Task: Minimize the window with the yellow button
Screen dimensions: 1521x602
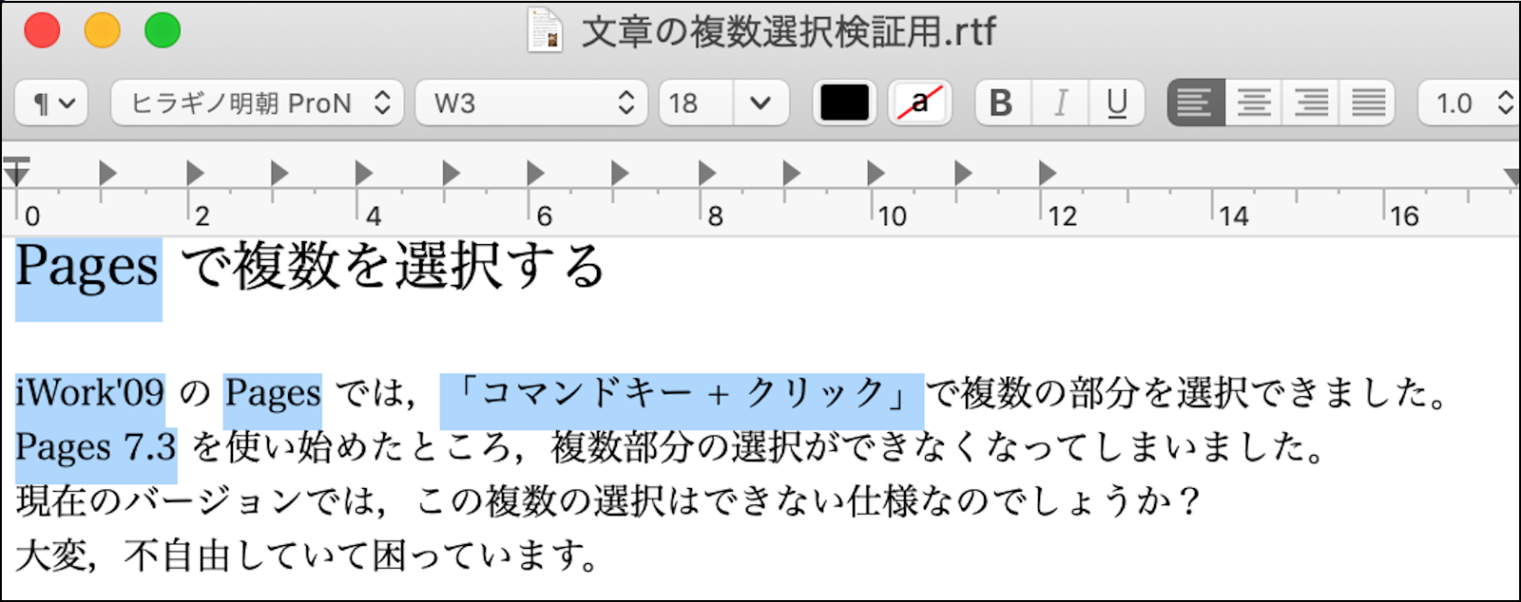Action: [x=103, y=30]
